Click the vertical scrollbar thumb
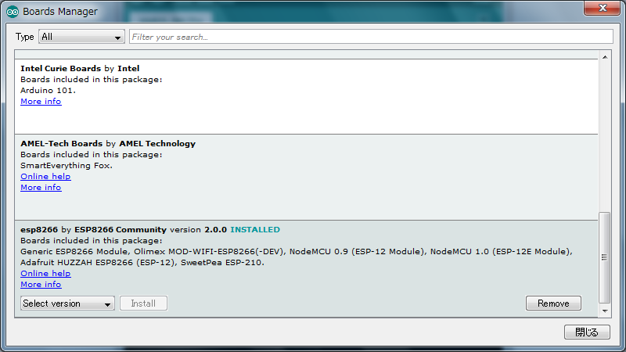 tap(605, 257)
